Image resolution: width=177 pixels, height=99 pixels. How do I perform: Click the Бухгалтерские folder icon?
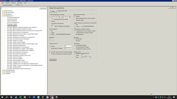click(x=4, y=11)
